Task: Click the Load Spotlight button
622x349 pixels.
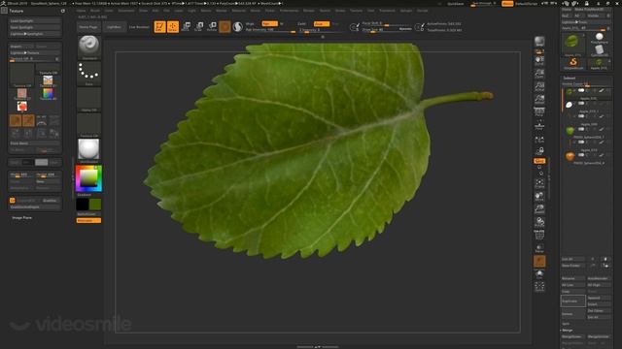Action: click(x=35, y=21)
